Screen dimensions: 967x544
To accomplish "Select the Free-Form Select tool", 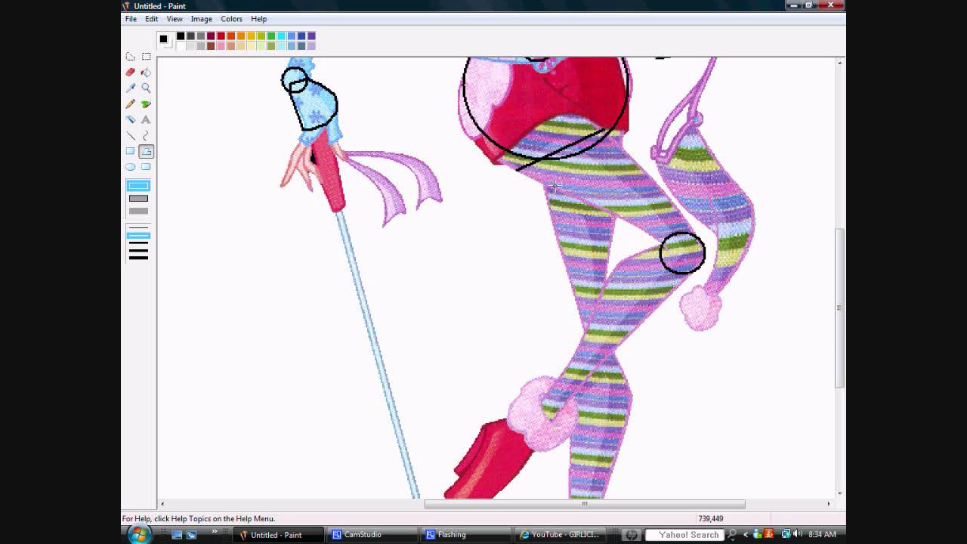I will (130, 57).
